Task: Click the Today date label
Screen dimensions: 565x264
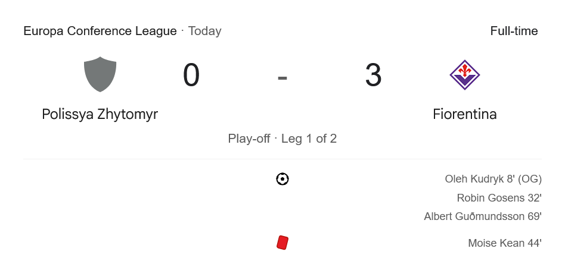Action: click(x=204, y=32)
